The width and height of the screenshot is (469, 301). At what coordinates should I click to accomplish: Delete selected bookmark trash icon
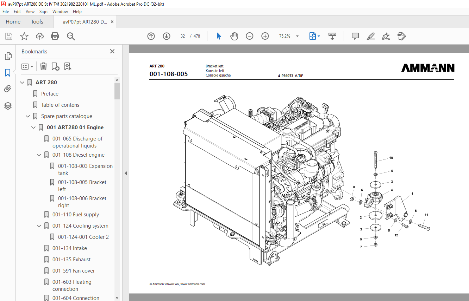(x=43, y=66)
